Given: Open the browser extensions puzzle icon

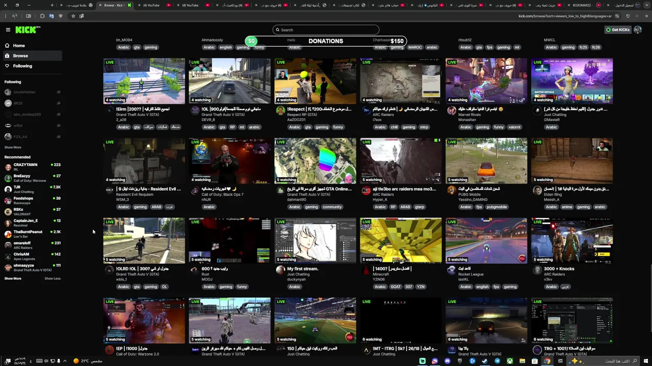Looking at the screenshot, I should (x=43, y=16).
